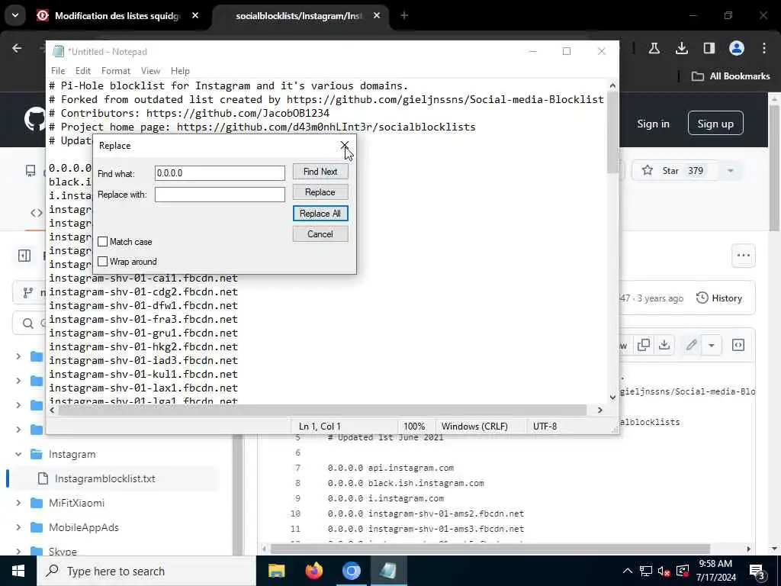Viewport: 781px width, 586px height.
Task: Toggle symbols panel icon on GitHub
Action: tap(738, 345)
